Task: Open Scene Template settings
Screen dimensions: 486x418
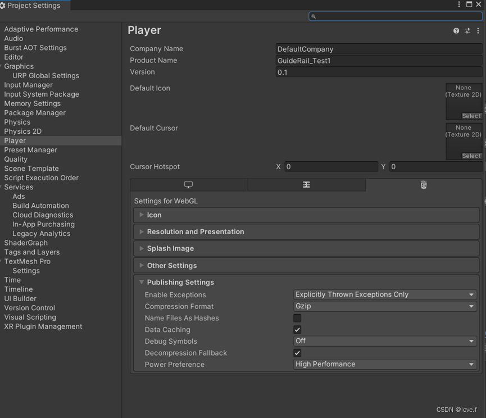Action: click(31, 169)
